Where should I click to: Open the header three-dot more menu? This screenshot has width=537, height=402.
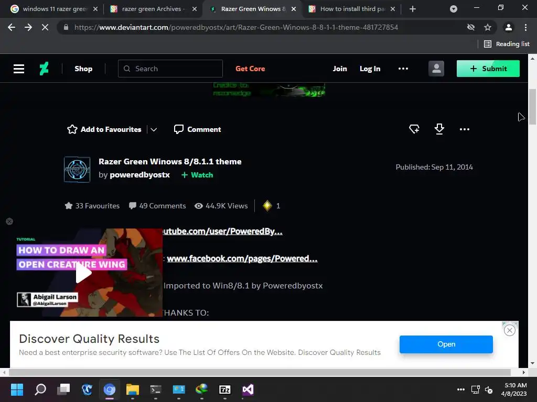(x=403, y=69)
